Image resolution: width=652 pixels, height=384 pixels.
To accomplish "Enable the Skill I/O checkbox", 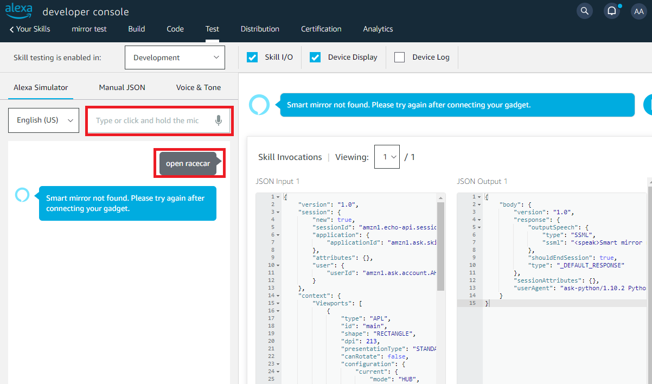I will (x=252, y=57).
